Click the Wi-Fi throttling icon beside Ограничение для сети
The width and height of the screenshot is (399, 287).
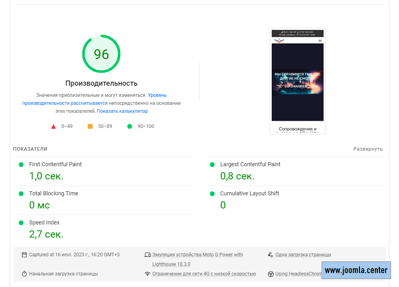pos(148,274)
